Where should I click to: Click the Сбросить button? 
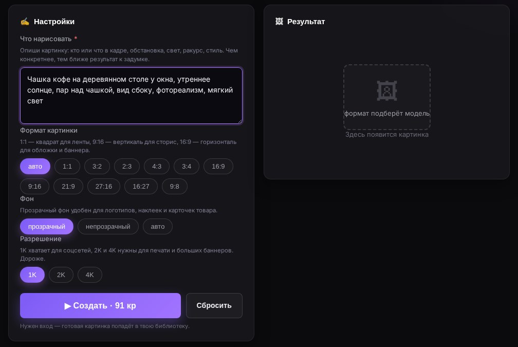pyautogui.click(x=214, y=306)
